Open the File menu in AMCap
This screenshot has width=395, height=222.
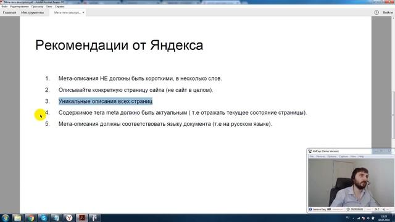tap(312, 157)
